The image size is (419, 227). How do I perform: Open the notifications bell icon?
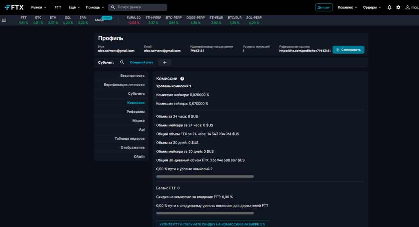click(389, 7)
